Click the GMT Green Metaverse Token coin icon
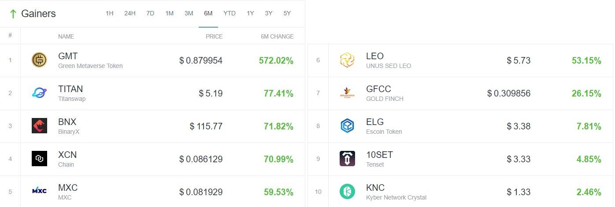The height and width of the screenshot is (207, 615). 39,60
